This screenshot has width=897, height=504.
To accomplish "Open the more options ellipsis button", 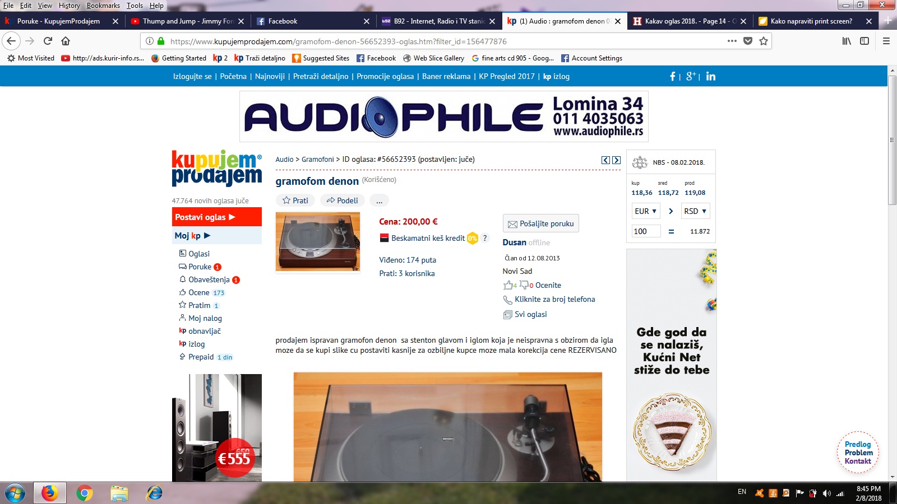I will click(x=379, y=200).
